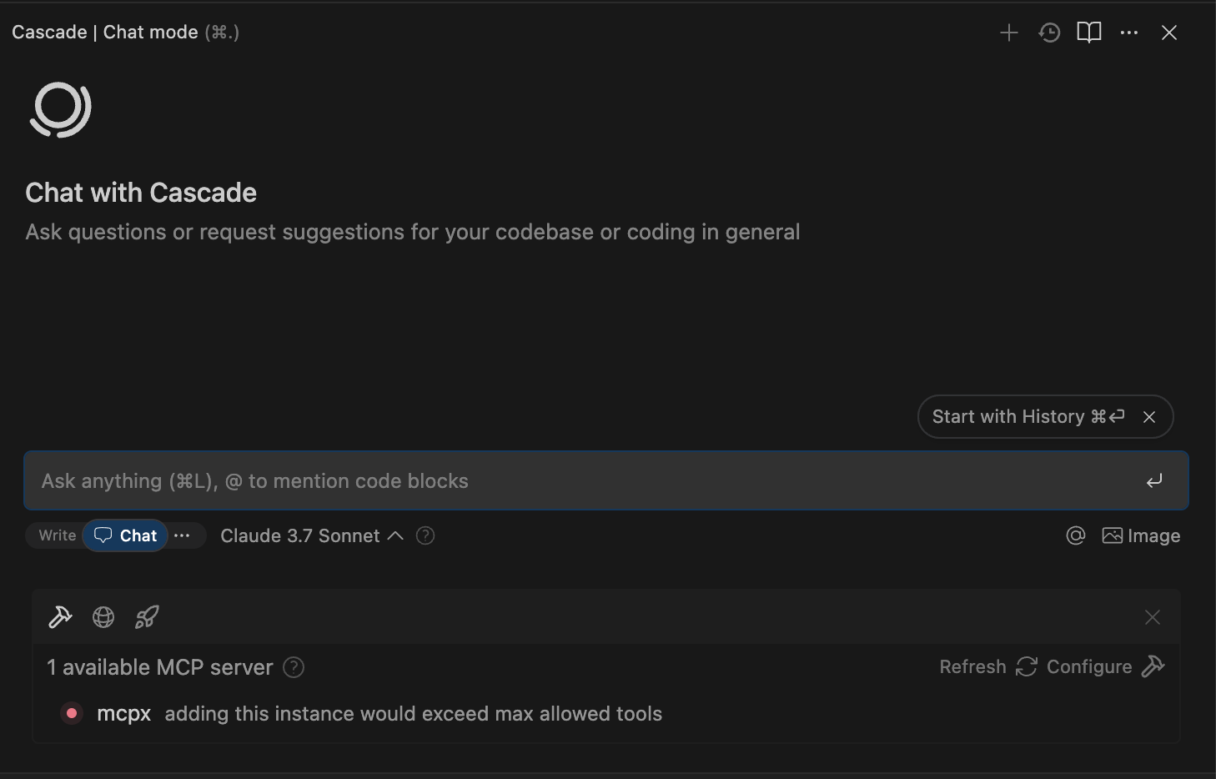Viewport: 1216px width, 779px height.
Task: Attach an image using Image button
Action: (1141, 535)
